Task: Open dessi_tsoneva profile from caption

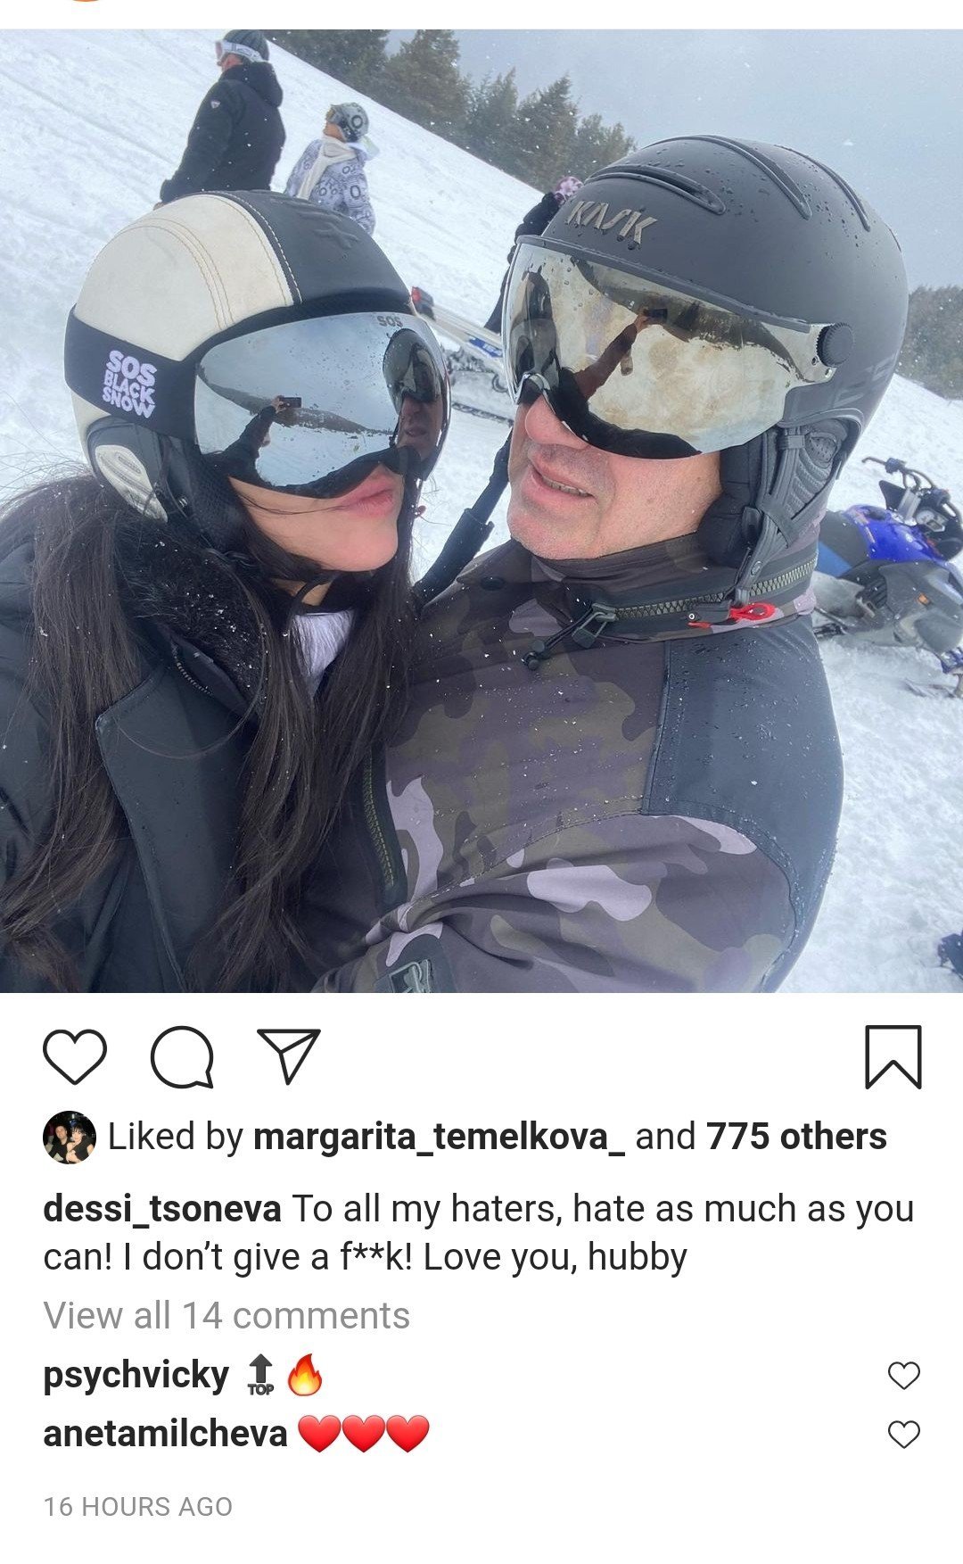Action: pos(162,1210)
